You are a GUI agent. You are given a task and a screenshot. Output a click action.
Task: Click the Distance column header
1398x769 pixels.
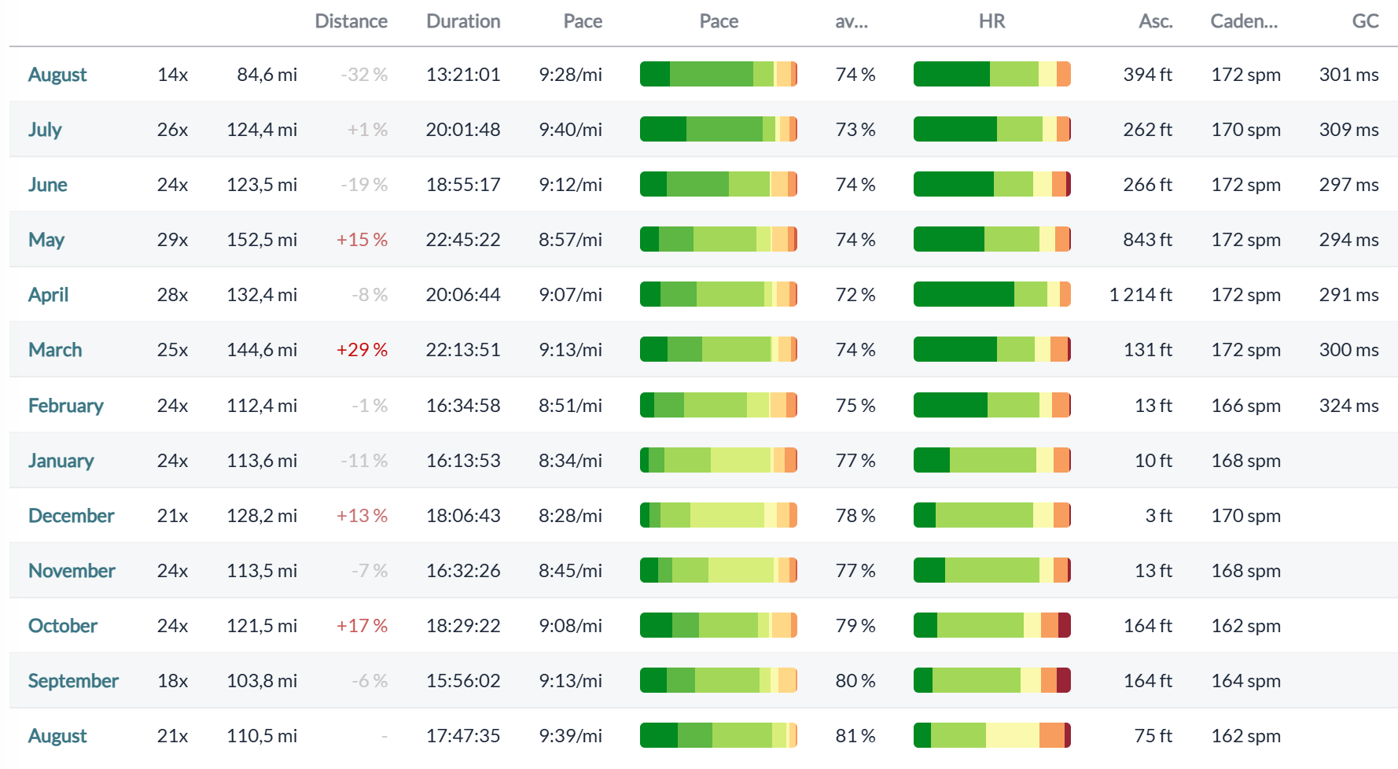coord(351,21)
